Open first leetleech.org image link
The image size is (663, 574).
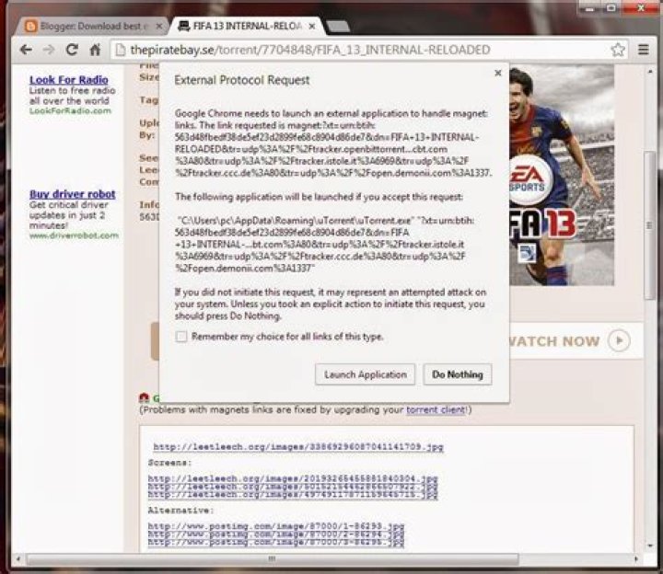(x=298, y=447)
